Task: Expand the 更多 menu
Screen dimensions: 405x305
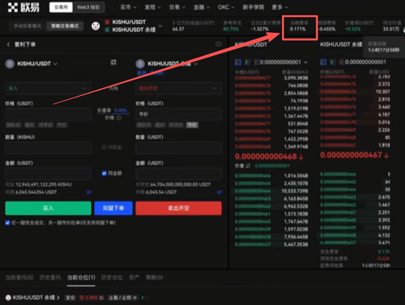Action: tap(280, 7)
